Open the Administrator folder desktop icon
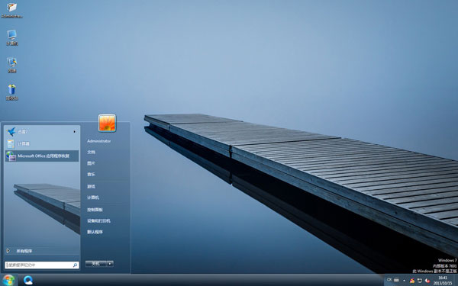 coord(11,10)
